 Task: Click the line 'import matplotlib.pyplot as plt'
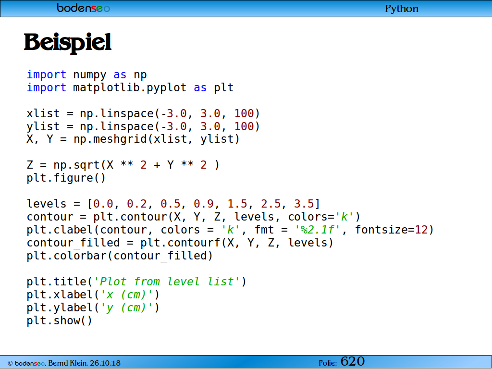coord(130,88)
